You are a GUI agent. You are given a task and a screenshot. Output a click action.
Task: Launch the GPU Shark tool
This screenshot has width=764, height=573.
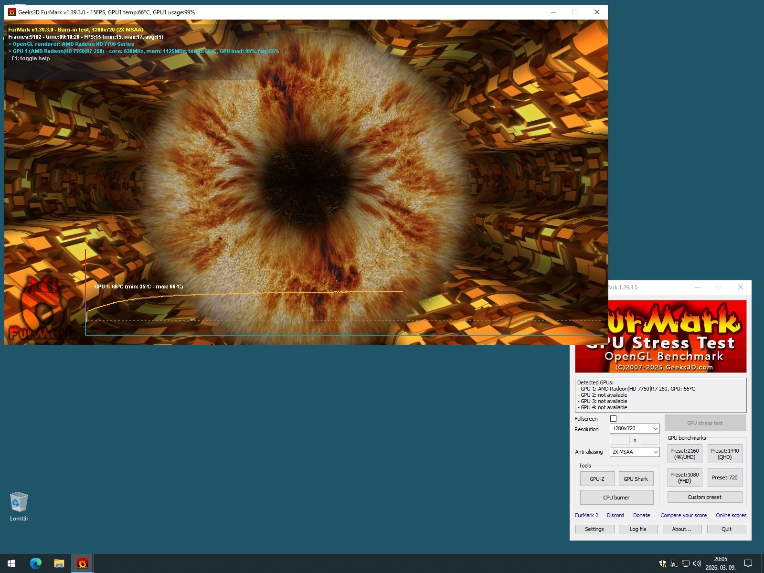click(x=636, y=479)
